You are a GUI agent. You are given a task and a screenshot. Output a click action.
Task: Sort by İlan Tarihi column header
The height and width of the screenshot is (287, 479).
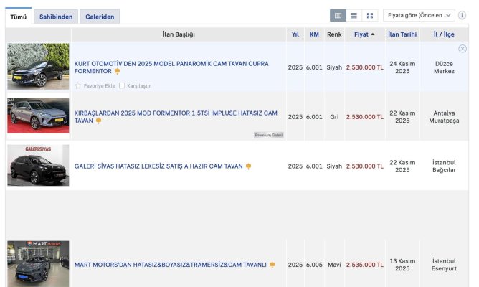(x=402, y=34)
